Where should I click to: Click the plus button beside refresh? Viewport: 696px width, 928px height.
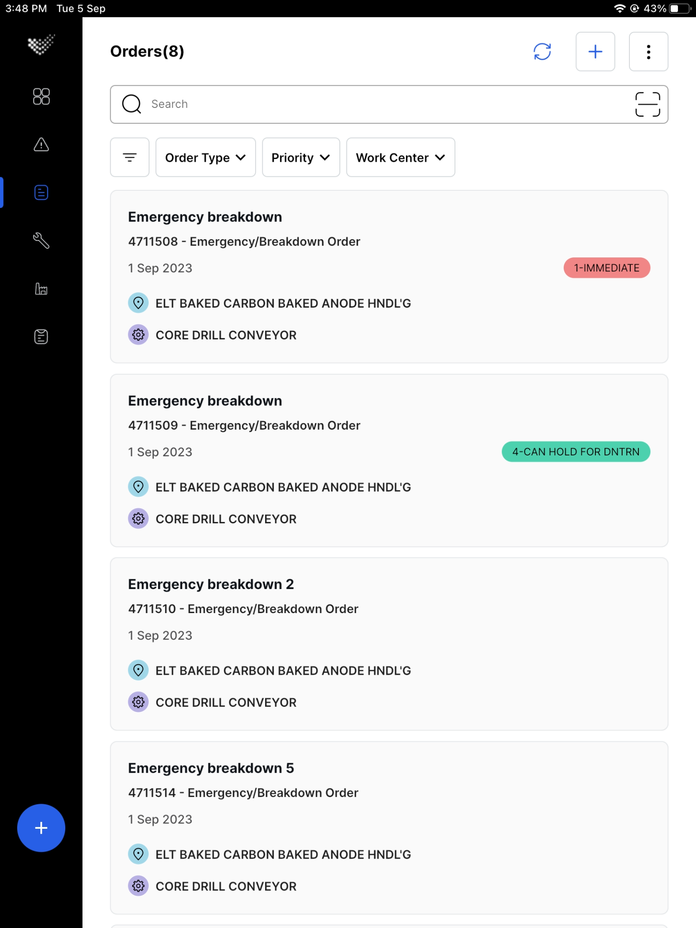[595, 52]
